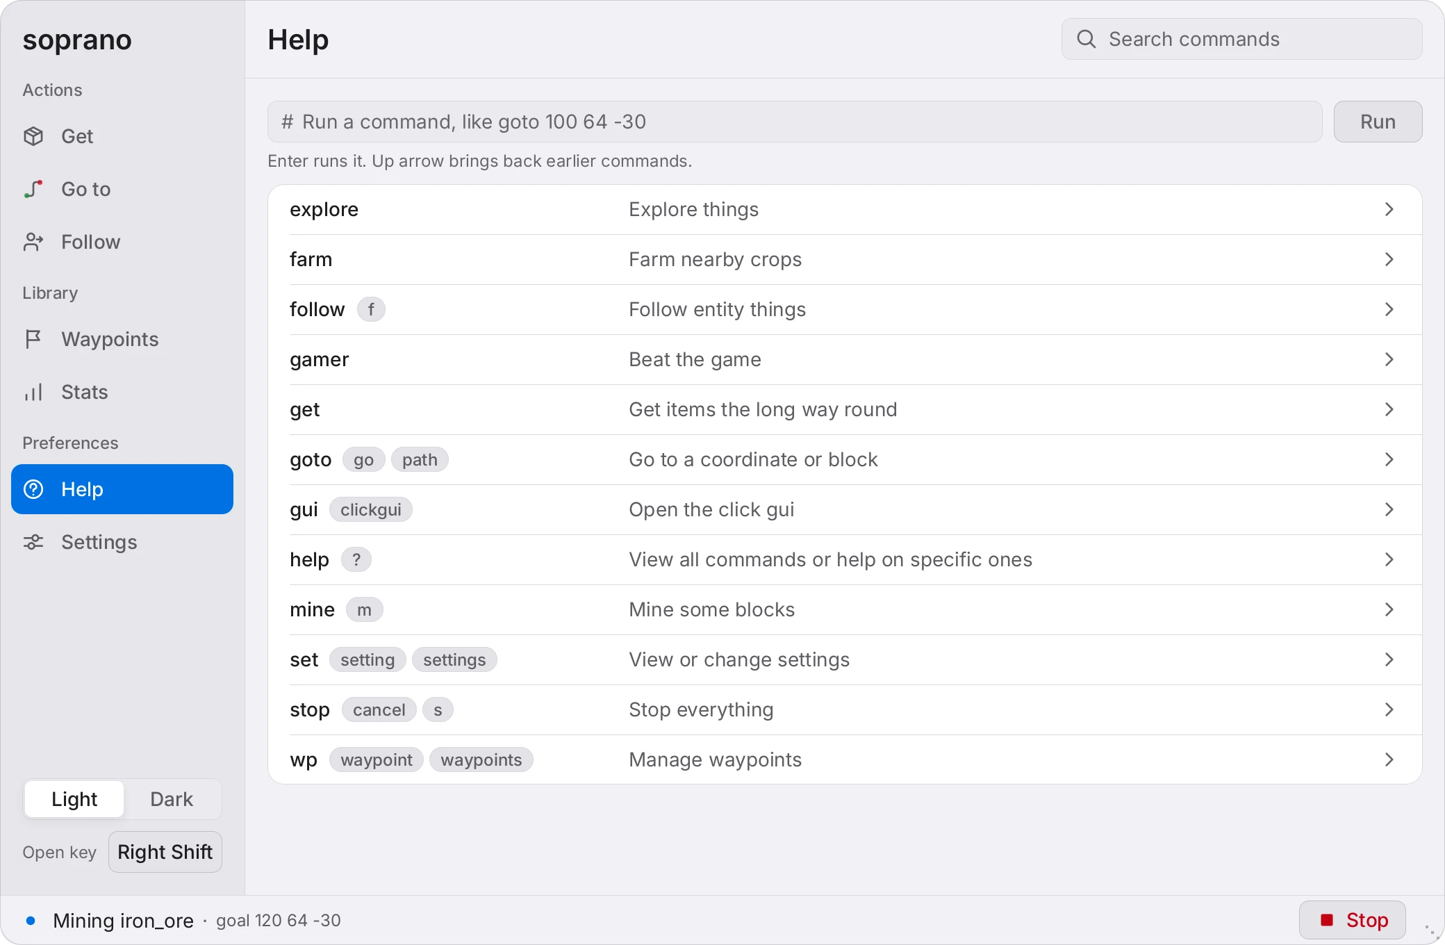The height and width of the screenshot is (945, 1445).
Task: Open the Waypoints library page
Action: pyautogui.click(x=122, y=339)
